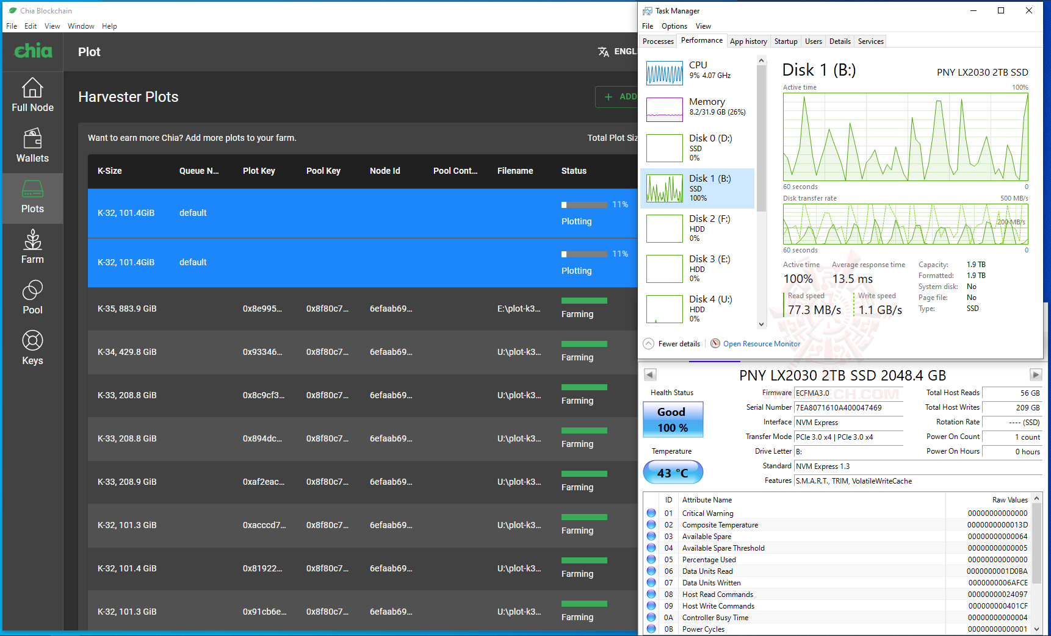Viewport: 1051px width, 636px height.
Task: Click the Controller Busy Time status icon
Action: coord(651,618)
